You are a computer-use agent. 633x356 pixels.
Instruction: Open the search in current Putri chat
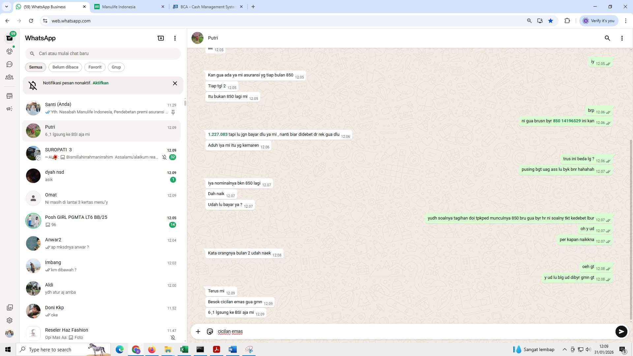point(608,38)
